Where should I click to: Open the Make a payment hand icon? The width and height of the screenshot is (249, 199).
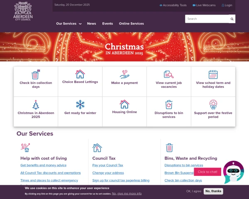(124, 75)
